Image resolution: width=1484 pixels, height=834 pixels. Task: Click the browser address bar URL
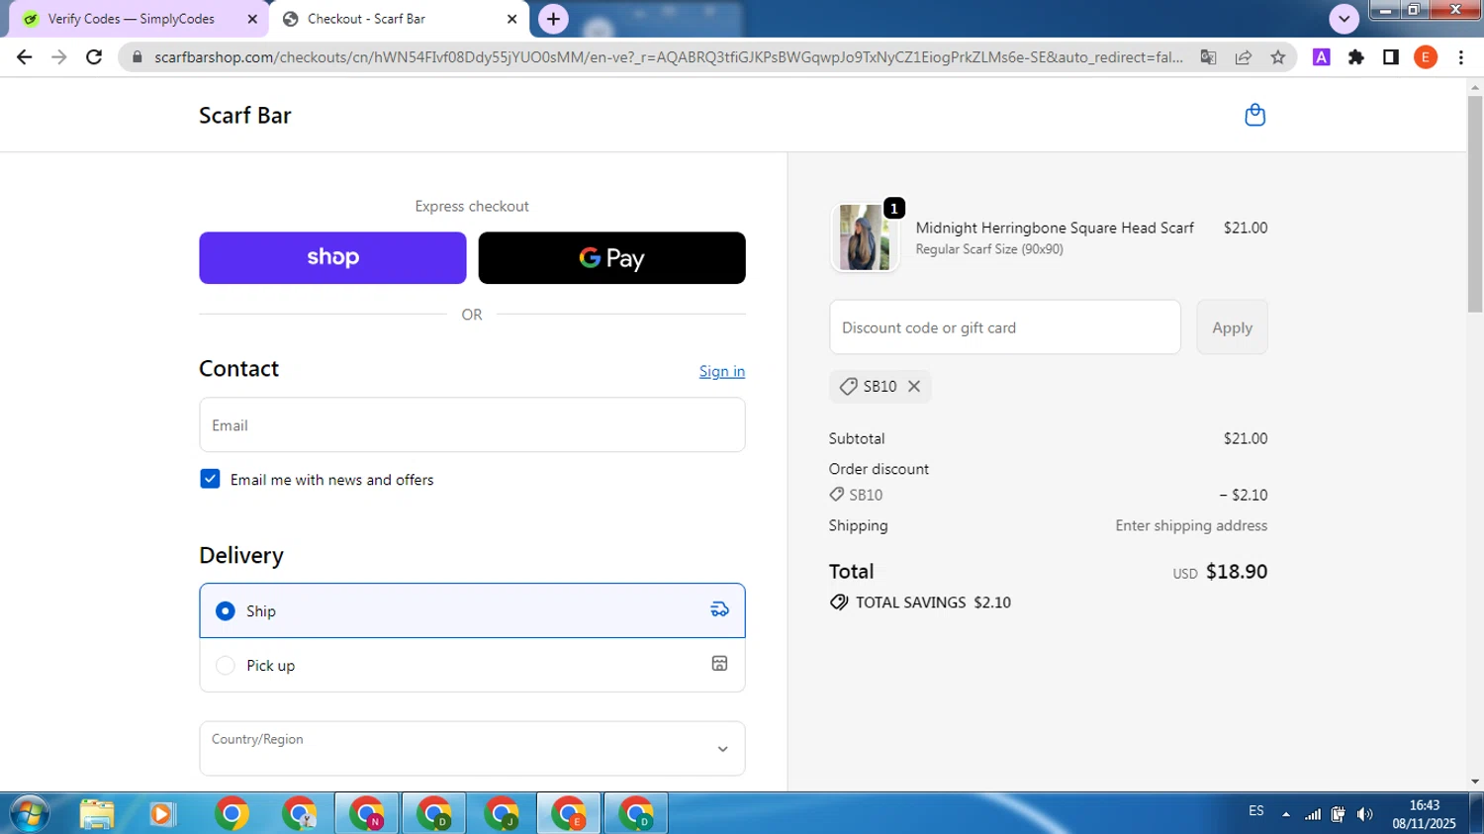click(x=669, y=57)
